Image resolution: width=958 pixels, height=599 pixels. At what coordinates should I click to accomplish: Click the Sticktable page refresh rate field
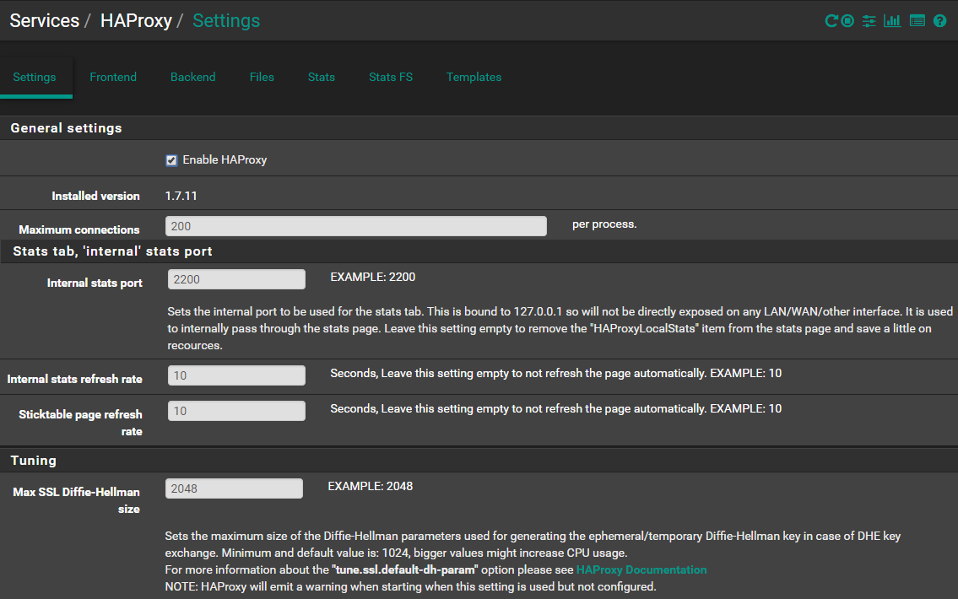click(x=236, y=411)
